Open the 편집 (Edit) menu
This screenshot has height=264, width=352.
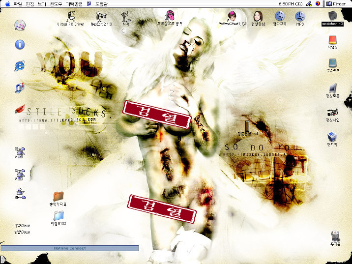pos(30,3)
